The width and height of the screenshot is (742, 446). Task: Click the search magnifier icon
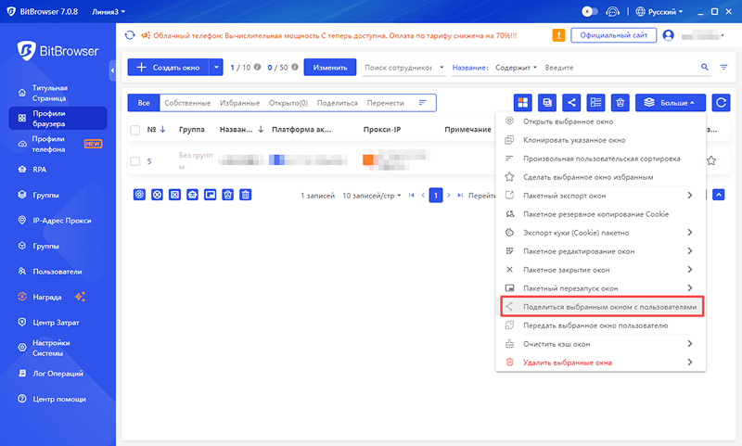tap(704, 68)
